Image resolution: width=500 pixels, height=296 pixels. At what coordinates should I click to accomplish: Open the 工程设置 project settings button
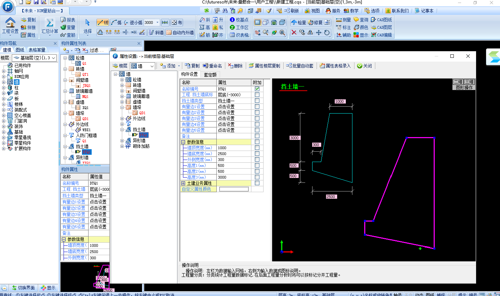pyautogui.click(x=10, y=26)
